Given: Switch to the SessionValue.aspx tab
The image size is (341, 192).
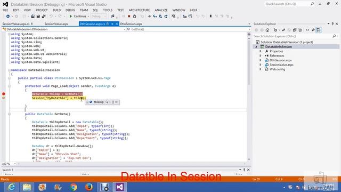Looking at the screenshot, I should (56, 24).
